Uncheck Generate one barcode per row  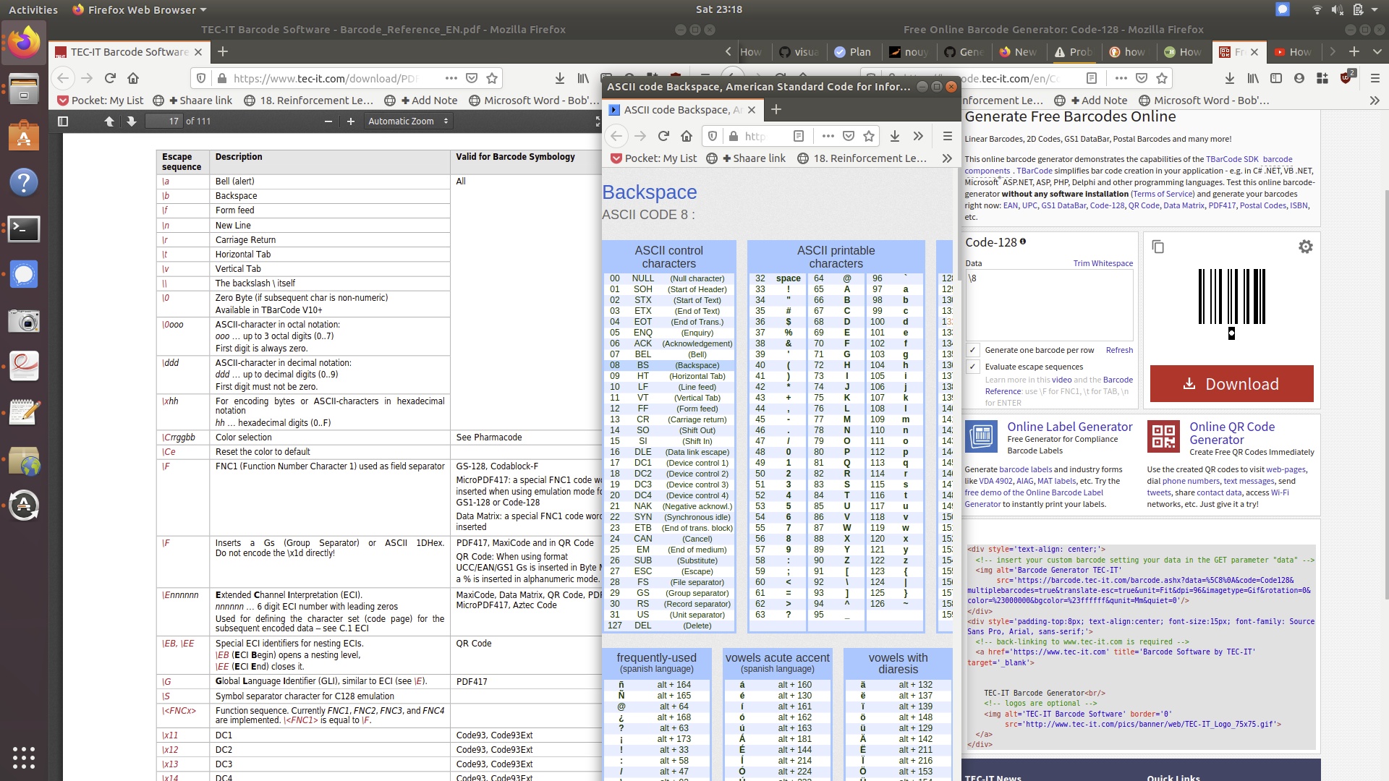974,350
